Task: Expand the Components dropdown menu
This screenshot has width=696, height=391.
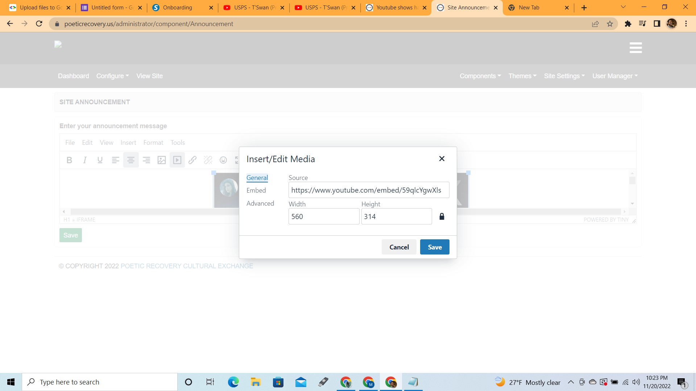Action: click(x=480, y=76)
